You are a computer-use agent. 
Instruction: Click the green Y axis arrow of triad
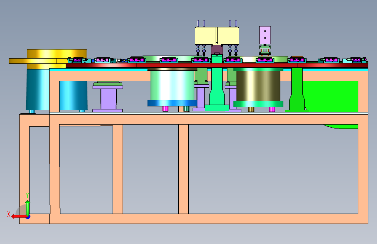28,208
